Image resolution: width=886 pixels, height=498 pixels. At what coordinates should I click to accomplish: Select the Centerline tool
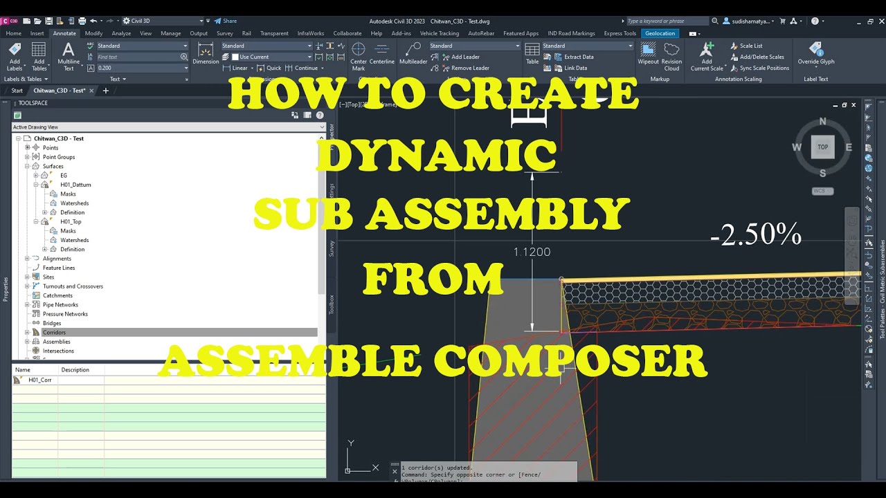(381, 54)
